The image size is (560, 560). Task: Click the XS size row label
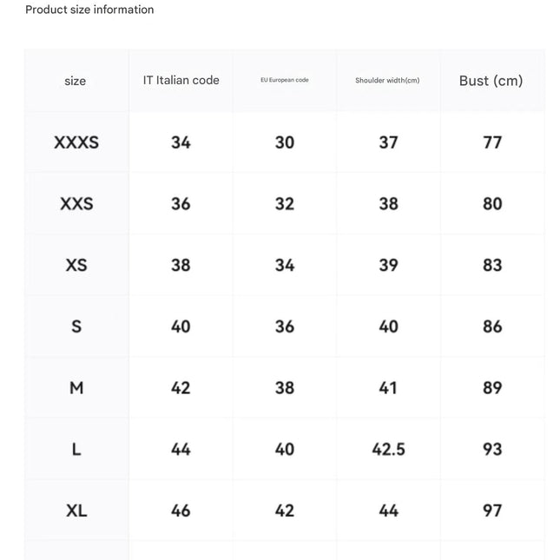point(76,266)
